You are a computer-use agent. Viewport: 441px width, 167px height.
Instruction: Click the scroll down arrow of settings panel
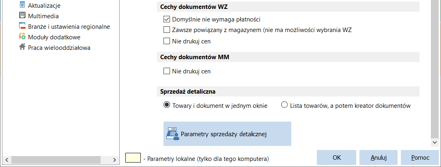tap(434, 143)
